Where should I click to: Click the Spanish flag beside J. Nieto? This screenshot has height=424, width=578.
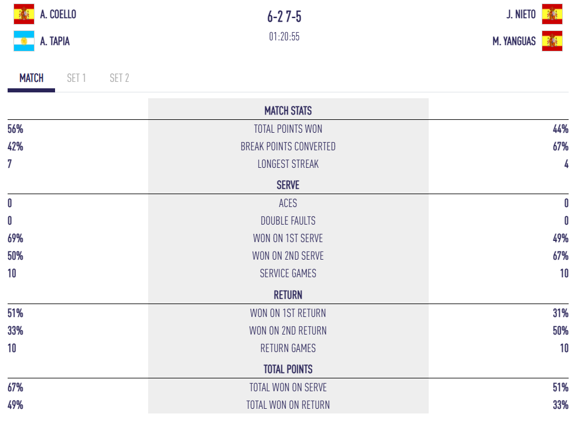pyautogui.click(x=552, y=14)
